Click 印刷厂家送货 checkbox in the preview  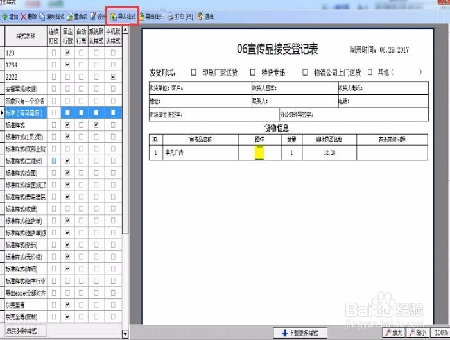193,72
